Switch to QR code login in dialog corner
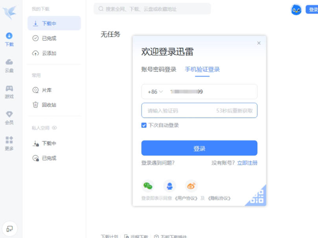Viewport: 318px width, 238px height. (x=257, y=198)
